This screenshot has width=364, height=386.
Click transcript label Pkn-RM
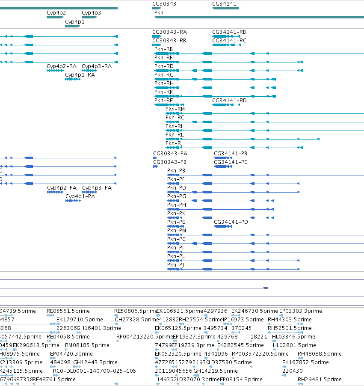(x=175, y=109)
